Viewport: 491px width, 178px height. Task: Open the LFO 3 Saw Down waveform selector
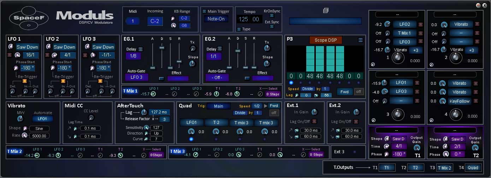coord(103,47)
